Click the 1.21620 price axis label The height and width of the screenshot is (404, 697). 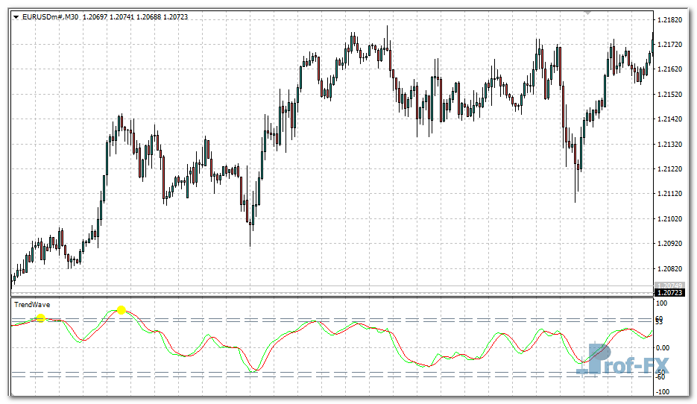click(x=670, y=69)
